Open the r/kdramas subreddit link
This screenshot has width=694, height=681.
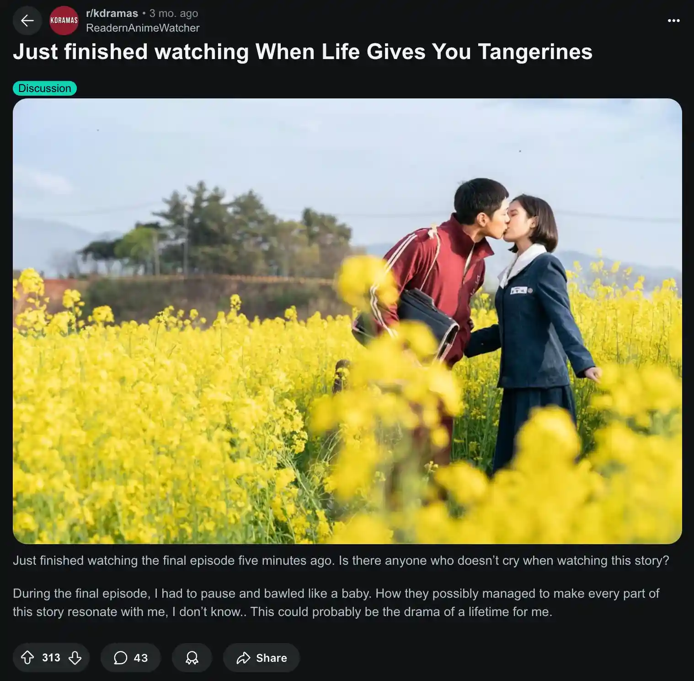click(112, 13)
